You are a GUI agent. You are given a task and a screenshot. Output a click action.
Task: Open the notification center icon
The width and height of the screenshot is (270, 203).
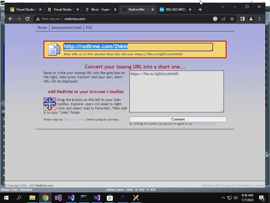pos(261,198)
